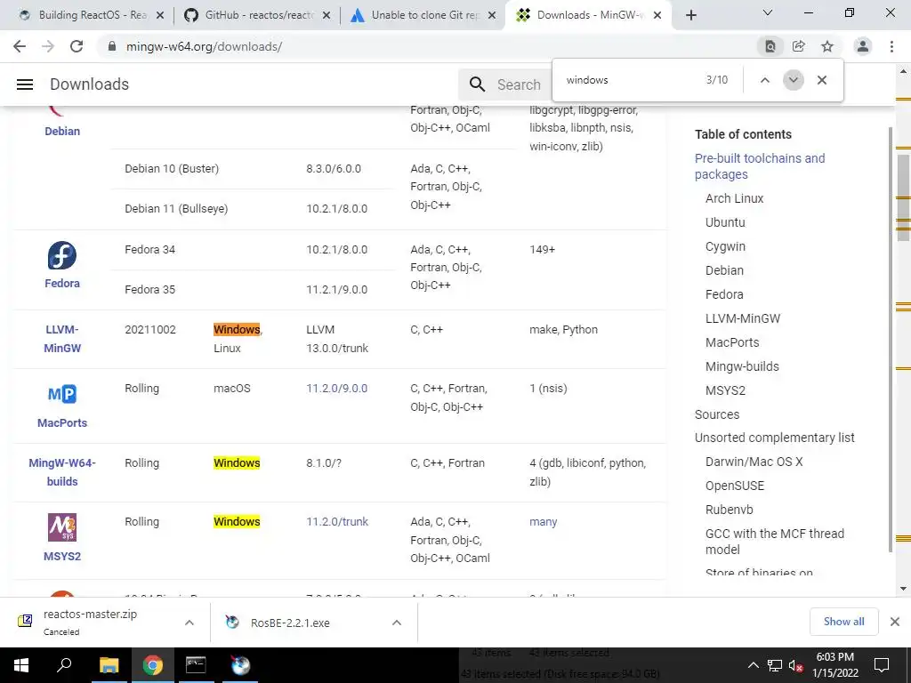Go to Pre-built toolchains and packages section
Screen dimensions: 911x683
point(760,166)
